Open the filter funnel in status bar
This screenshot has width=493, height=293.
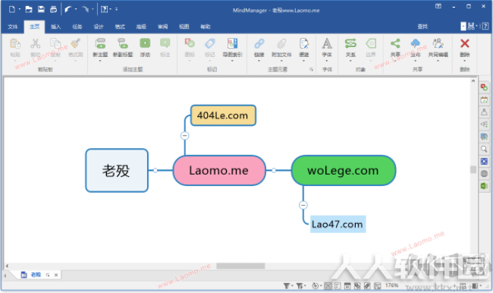tap(287, 285)
